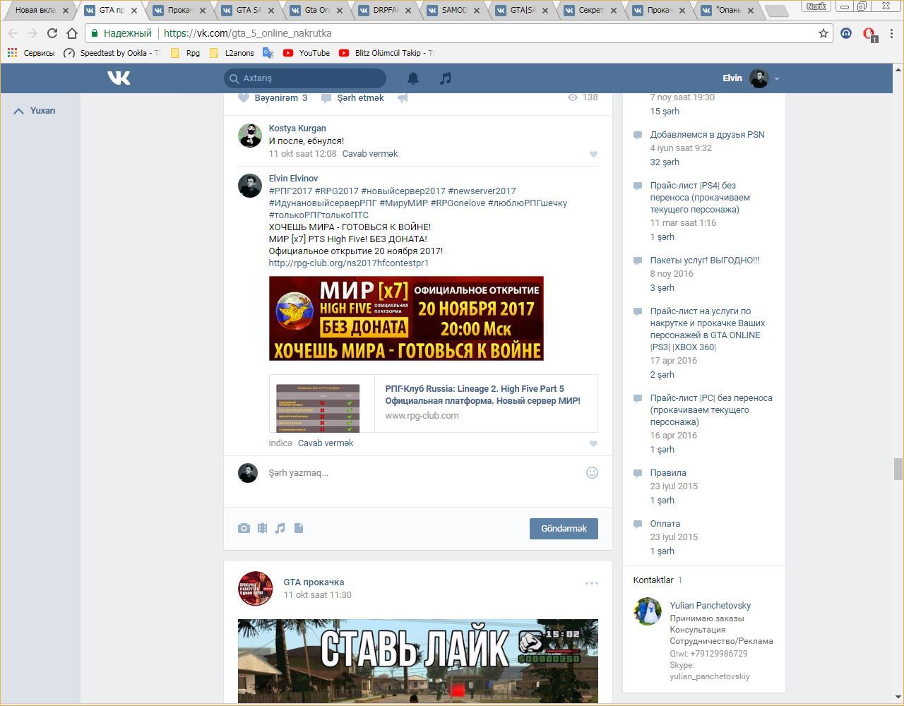This screenshot has width=904, height=706.
Task: Switch to the Gta Onl browser tab
Action: click(x=317, y=11)
